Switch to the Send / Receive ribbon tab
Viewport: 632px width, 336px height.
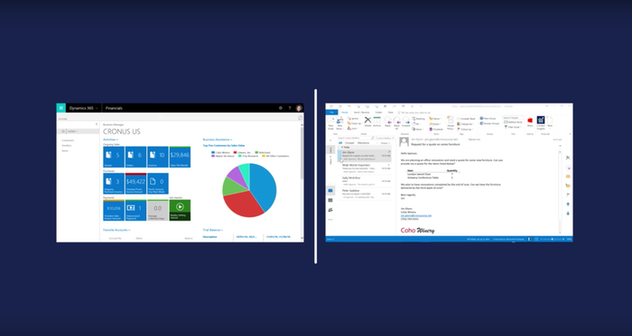361,113
